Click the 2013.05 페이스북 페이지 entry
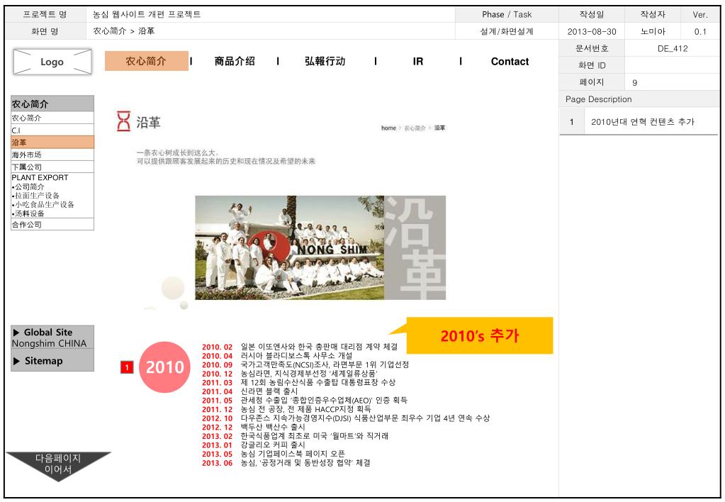Image resolution: width=725 pixels, height=502 pixels. tap(274, 454)
